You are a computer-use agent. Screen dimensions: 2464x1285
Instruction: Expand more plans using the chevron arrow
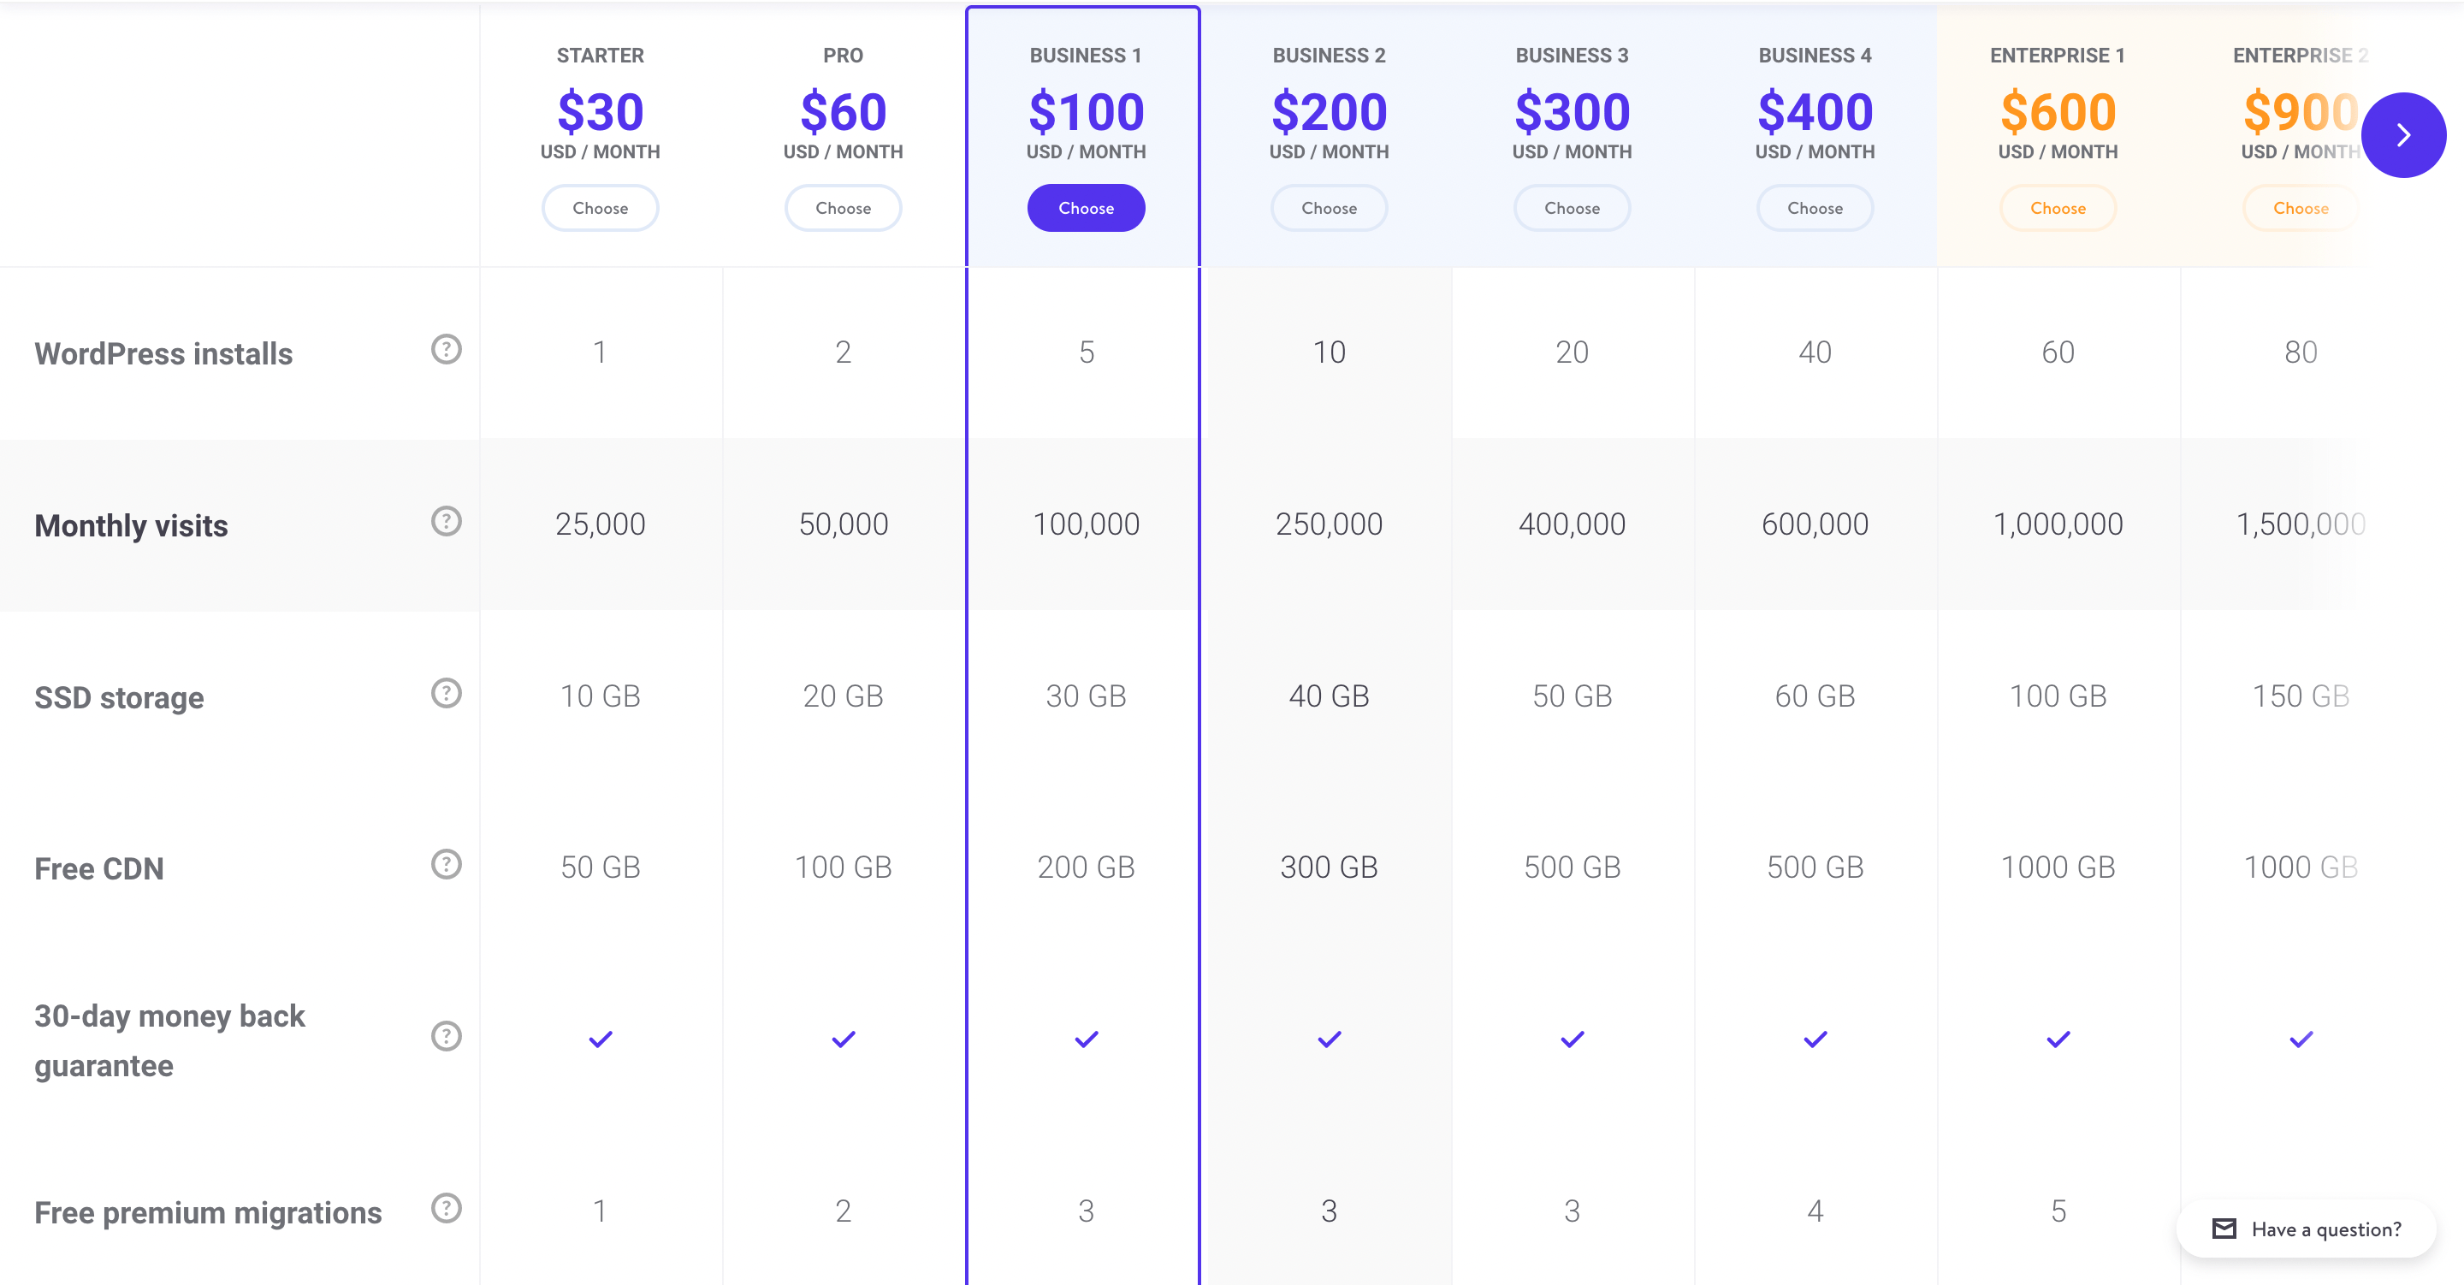(x=2405, y=135)
